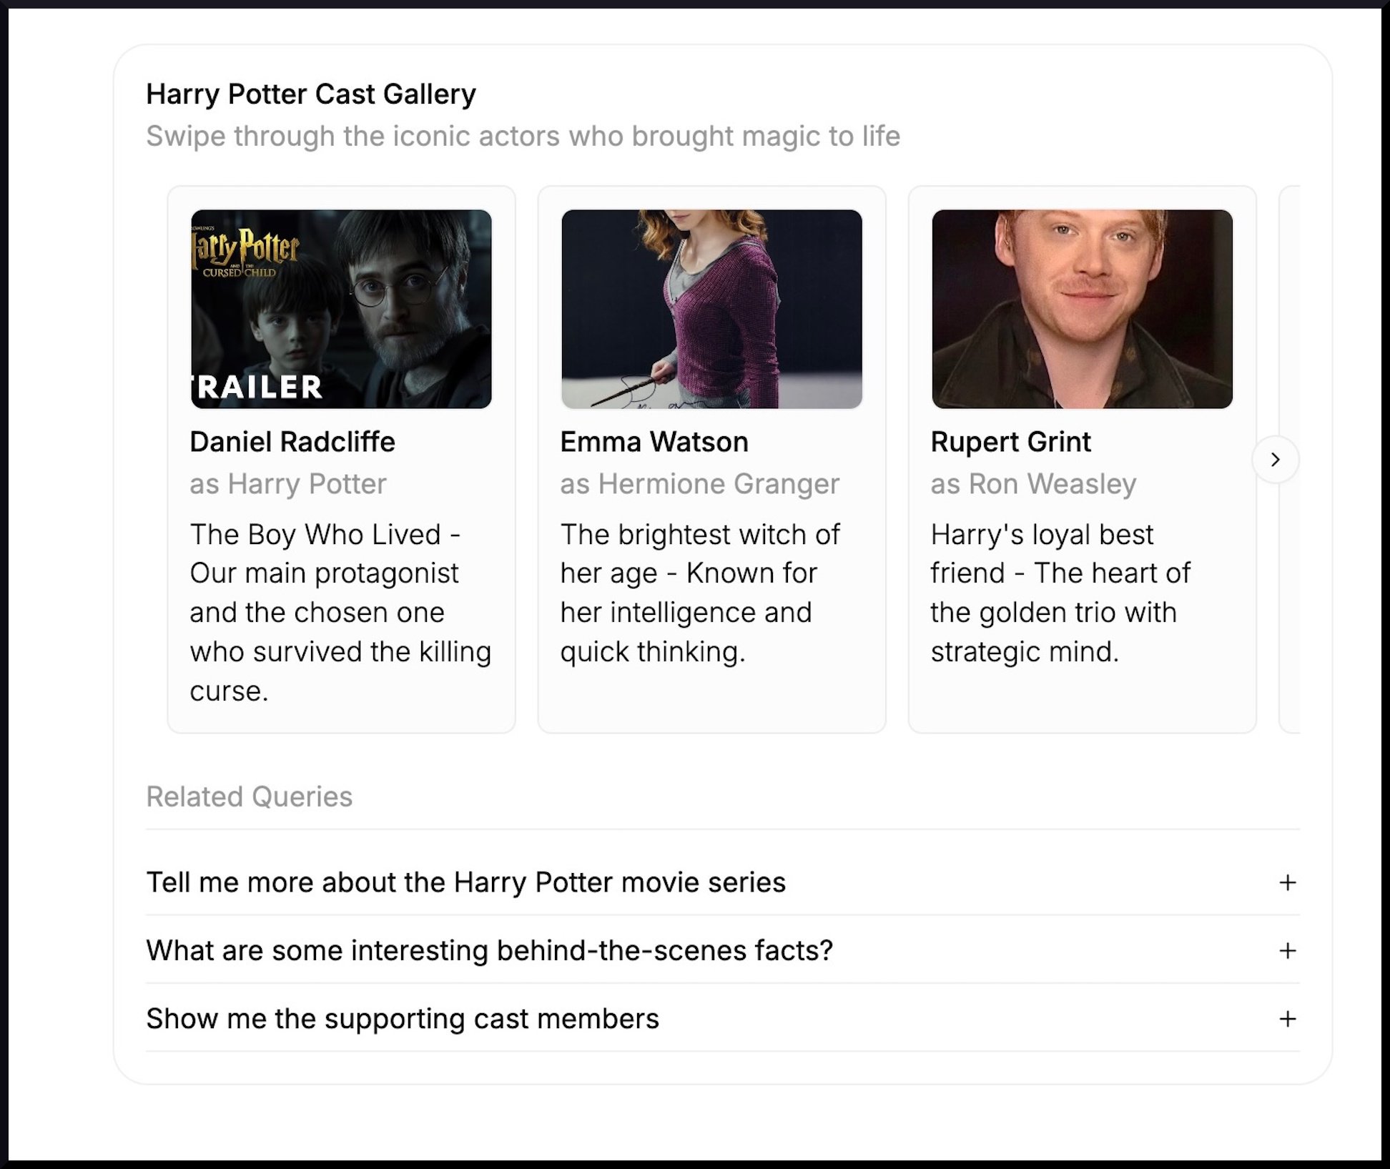Select the Emma Watson name heading

point(654,442)
